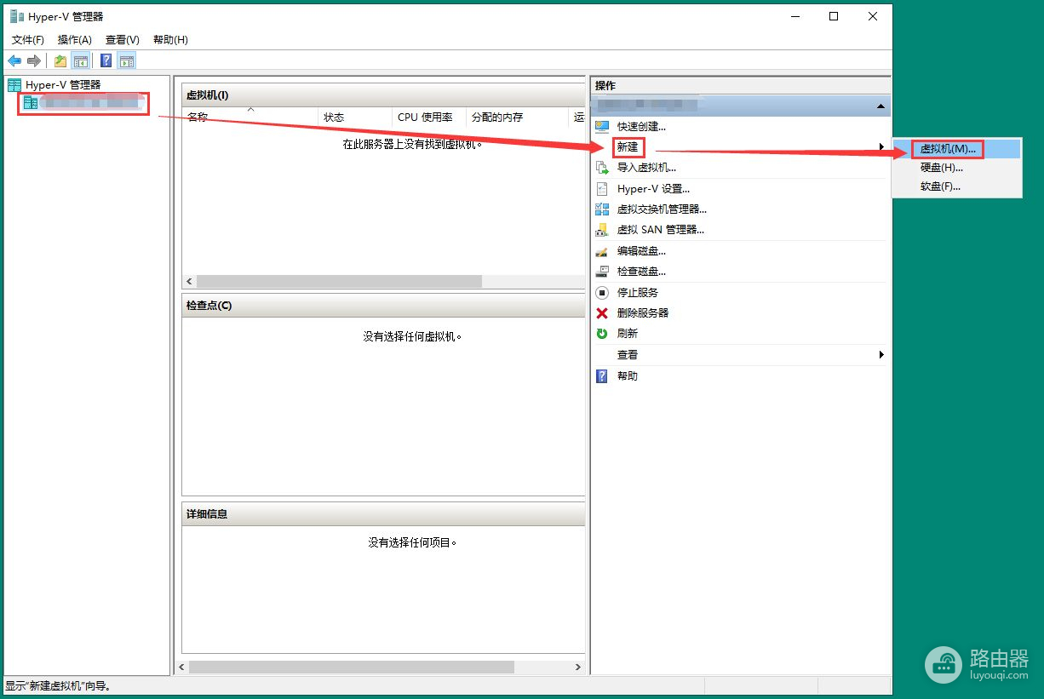This screenshot has width=1044, height=699.
Task: Click 删除服务器 (Remove Server) action
Action: [x=642, y=312]
